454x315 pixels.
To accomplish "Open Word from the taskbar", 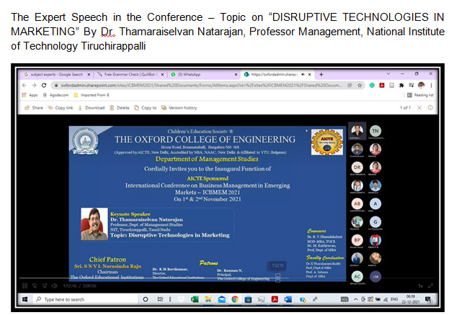I will tap(288, 299).
